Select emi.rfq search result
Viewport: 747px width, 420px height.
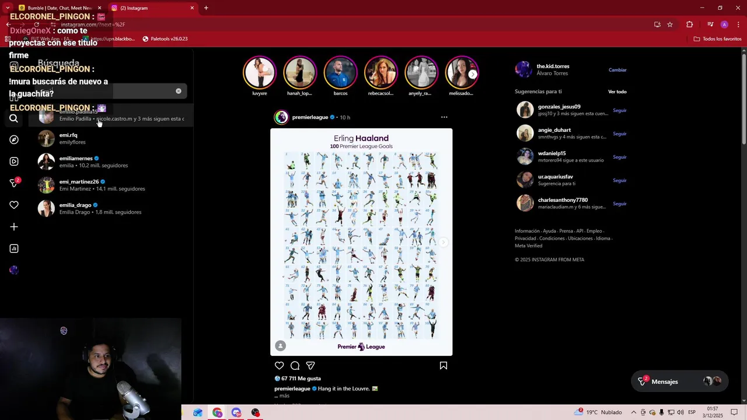pos(111,138)
